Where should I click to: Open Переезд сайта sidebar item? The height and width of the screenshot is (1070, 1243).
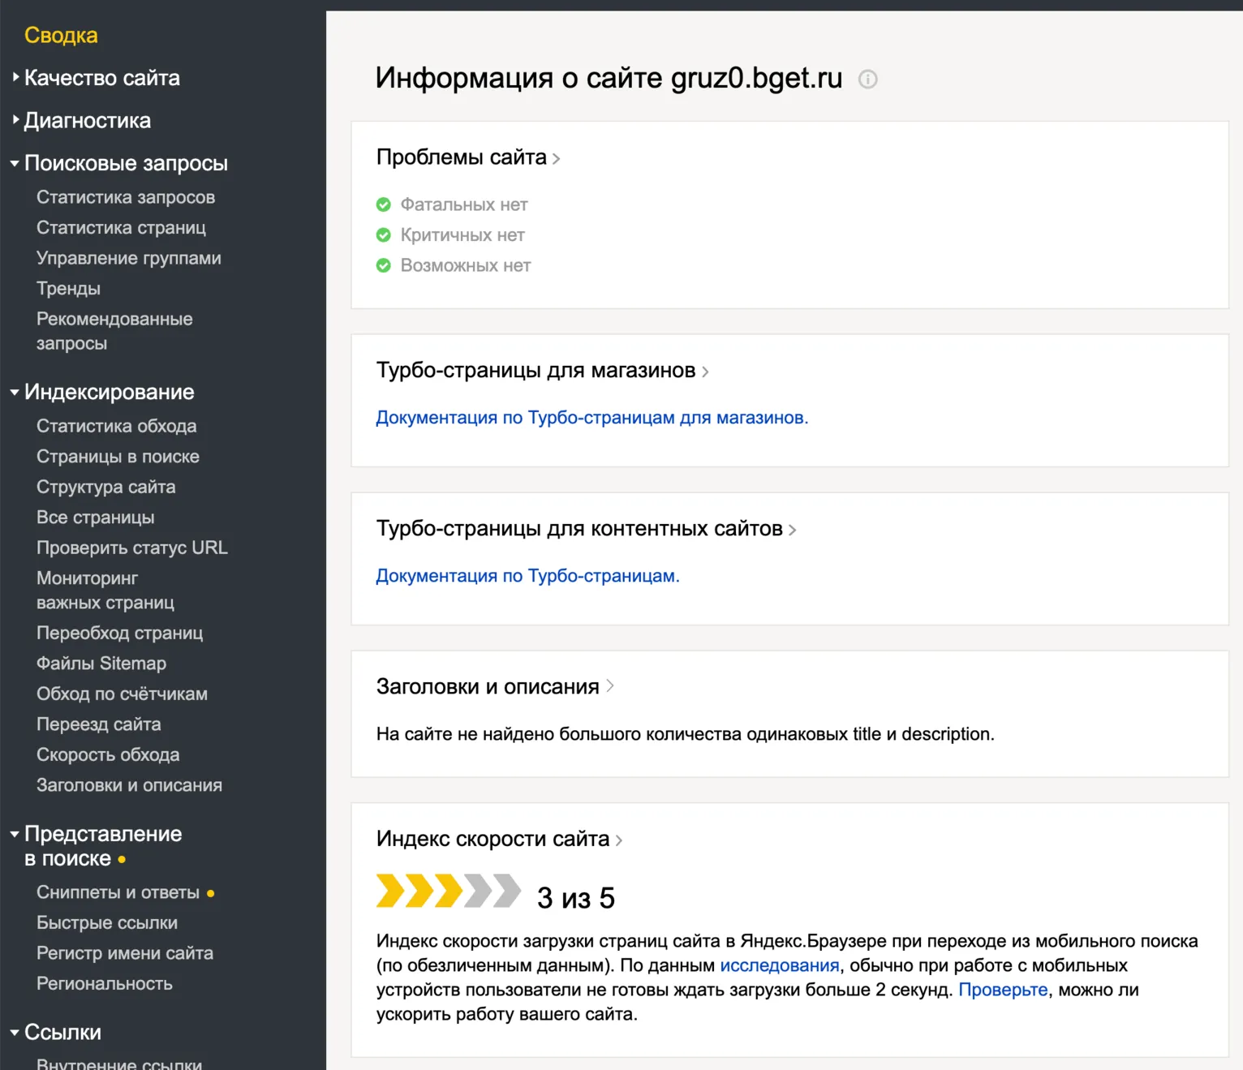[x=99, y=724]
